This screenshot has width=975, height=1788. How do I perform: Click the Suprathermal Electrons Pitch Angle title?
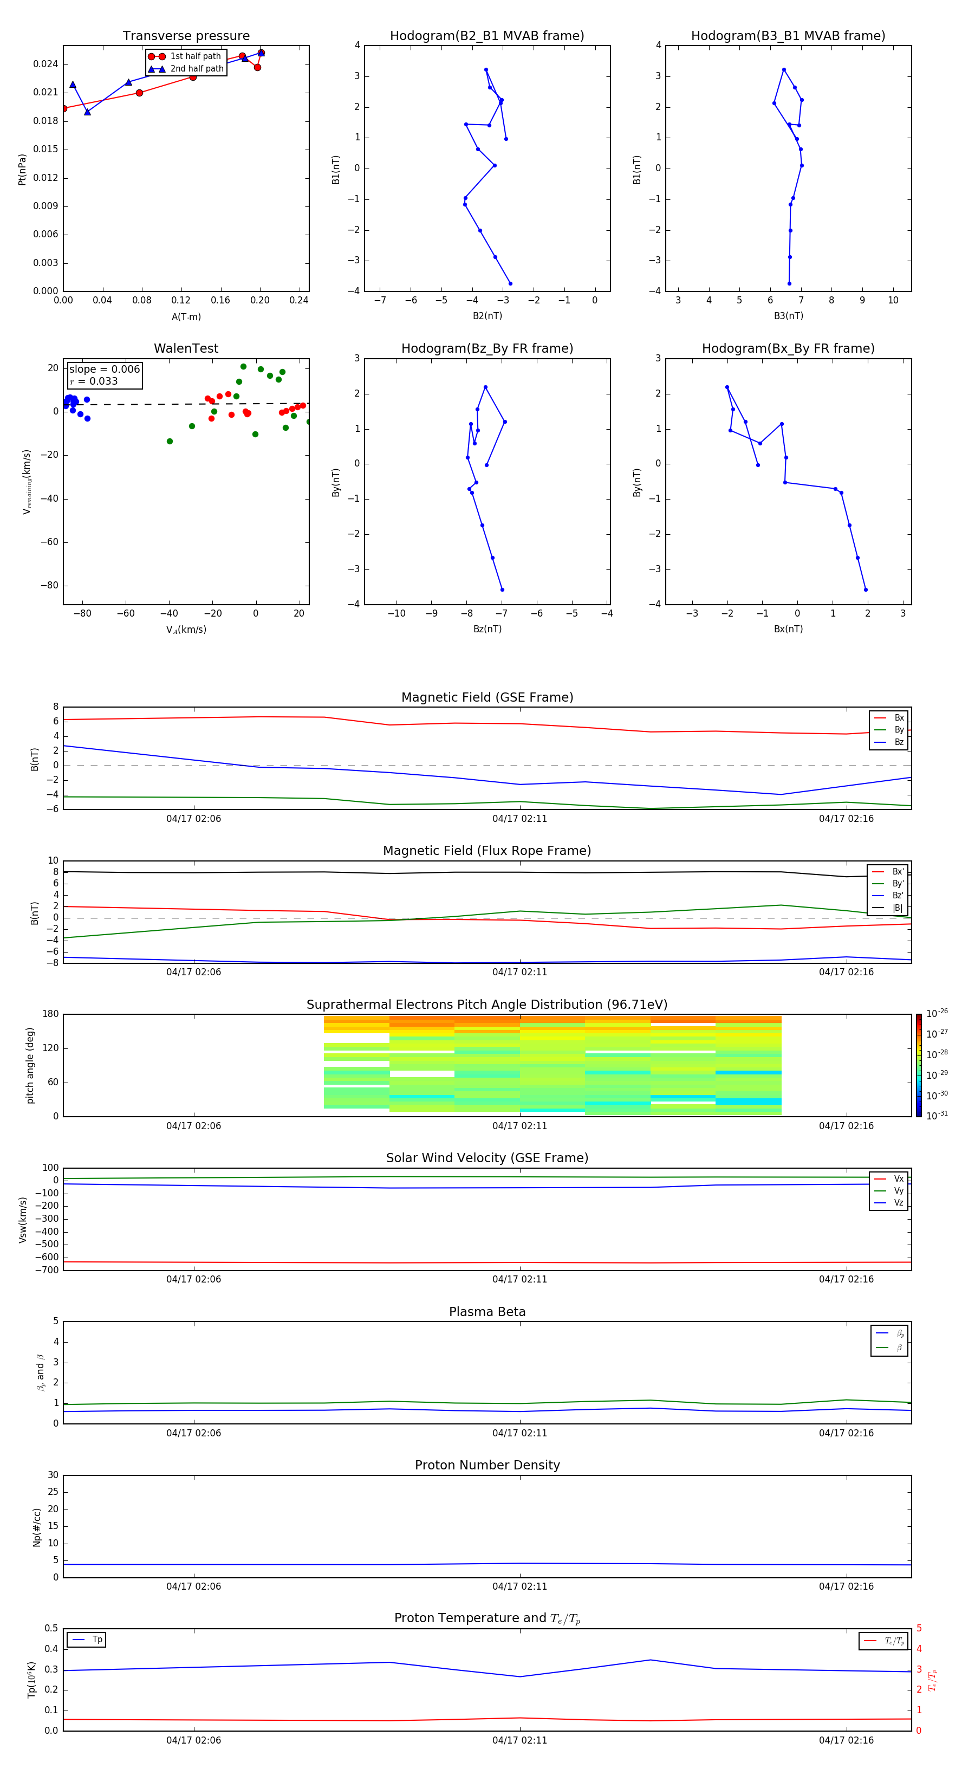[487, 1005]
